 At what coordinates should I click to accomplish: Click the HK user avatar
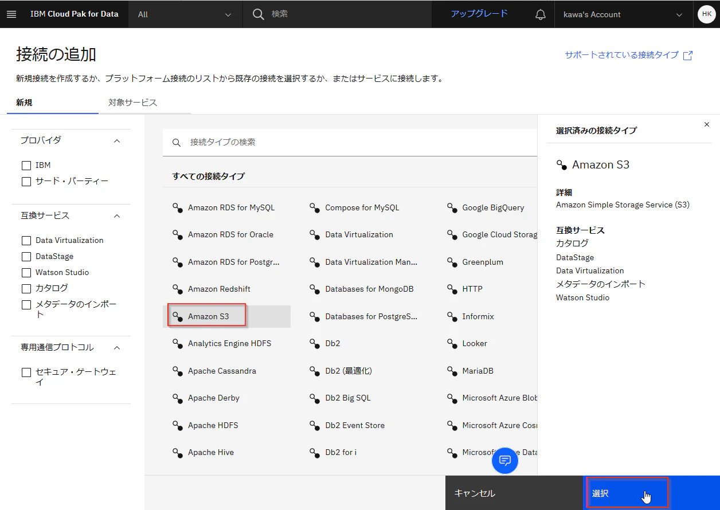[707, 14]
